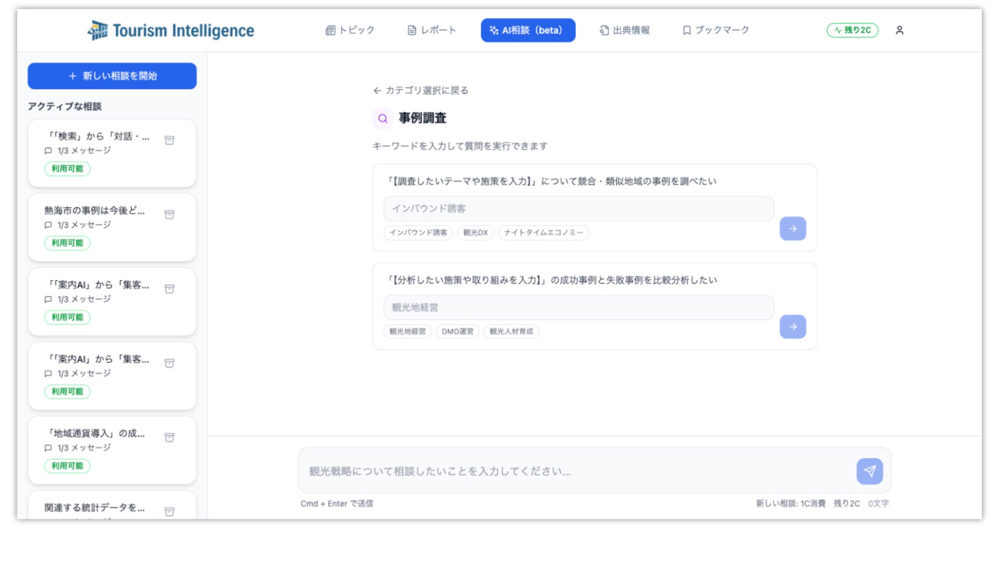Screen dimensions: 999x562
Task: Open the Tourism Intelligence logo home
Action: tap(171, 30)
